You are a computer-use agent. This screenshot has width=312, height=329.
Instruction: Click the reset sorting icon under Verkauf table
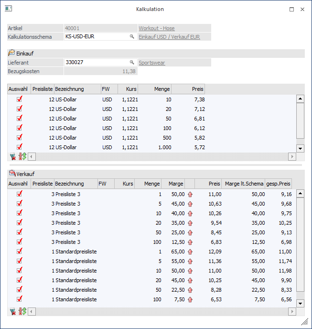[x=22, y=311]
